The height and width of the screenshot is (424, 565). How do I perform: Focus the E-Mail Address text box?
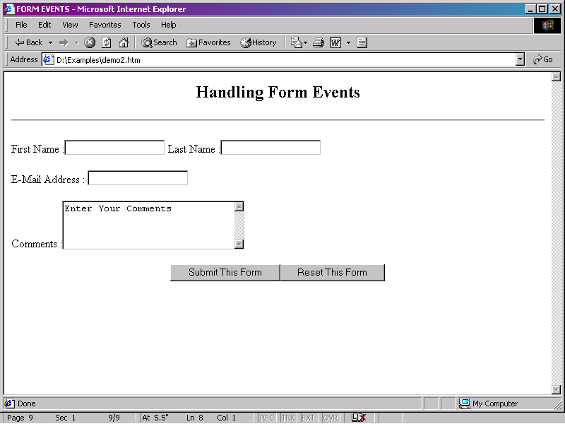[x=138, y=178]
